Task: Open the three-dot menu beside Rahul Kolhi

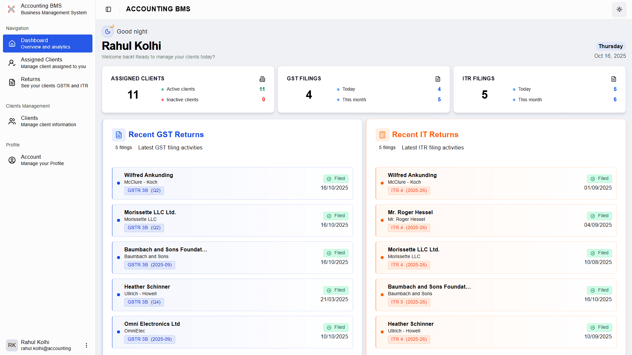Action: [x=86, y=345]
